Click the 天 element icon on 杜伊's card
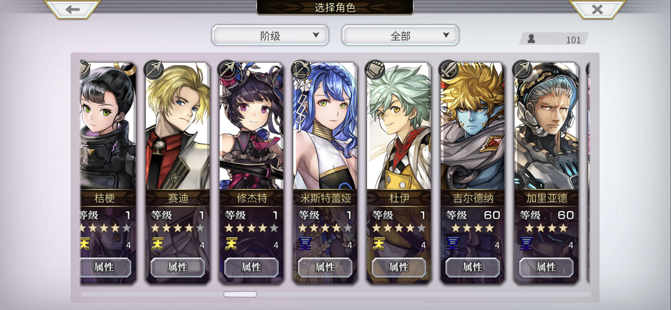The width and height of the screenshot is (671, 310). [379, 244]
